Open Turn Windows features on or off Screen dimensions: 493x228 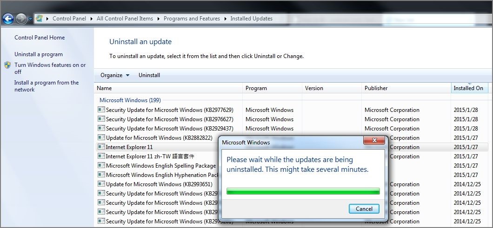point(50,68)
